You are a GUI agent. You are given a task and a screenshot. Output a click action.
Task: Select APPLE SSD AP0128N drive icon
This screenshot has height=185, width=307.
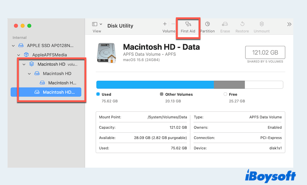point(21,45)
